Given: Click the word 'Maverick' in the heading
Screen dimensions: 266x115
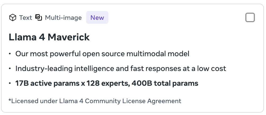Looking at the screenshot, I should pyautogui.click(x=69, y=37).
